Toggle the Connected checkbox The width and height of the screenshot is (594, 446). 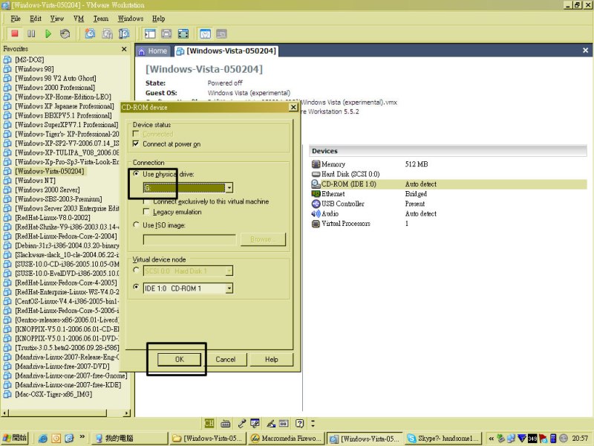136,134
